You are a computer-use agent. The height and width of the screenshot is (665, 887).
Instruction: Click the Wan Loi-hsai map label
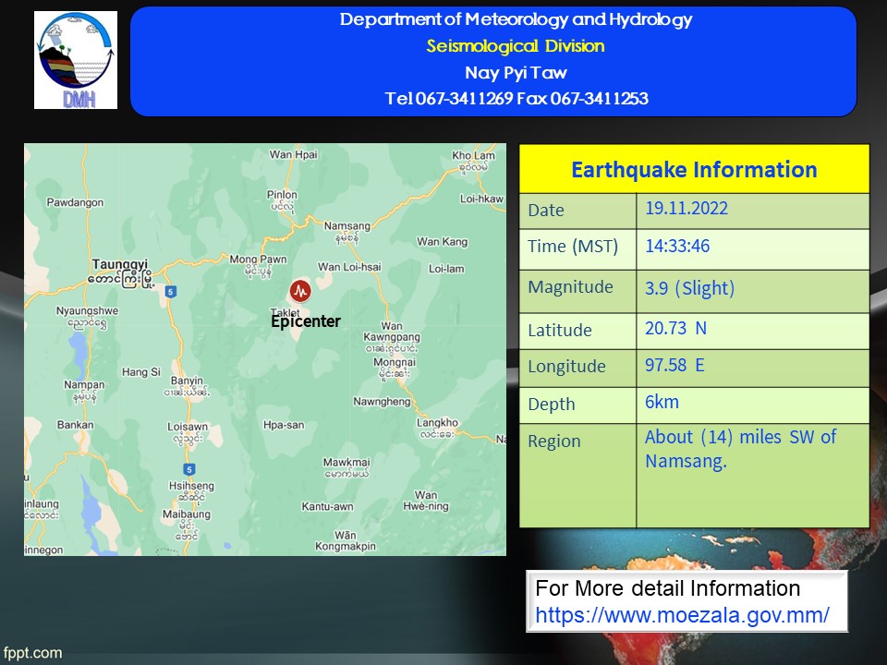(349, 267)
